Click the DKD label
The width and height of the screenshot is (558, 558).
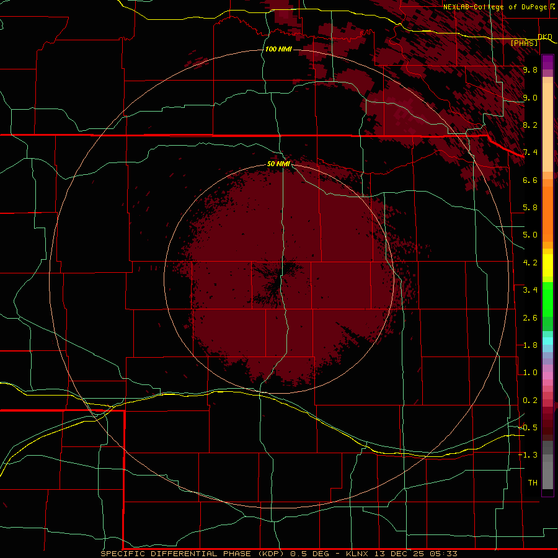click(x=545, y=37)
